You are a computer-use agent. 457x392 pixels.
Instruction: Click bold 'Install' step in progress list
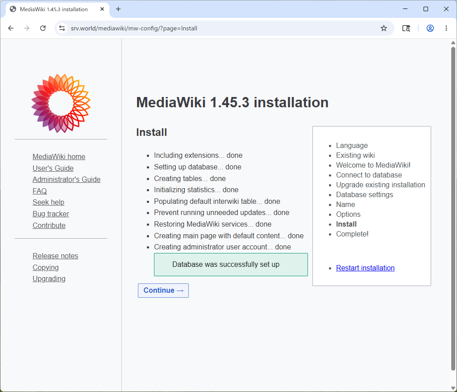click(x=346, y=224)
